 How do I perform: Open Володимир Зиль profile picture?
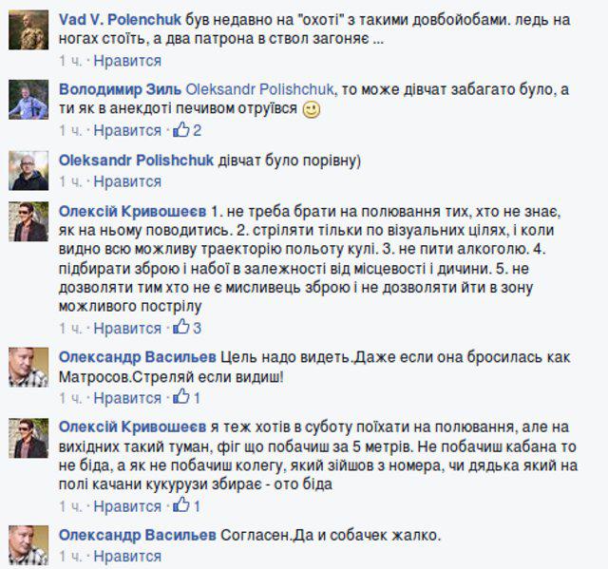tap(28, 99)
